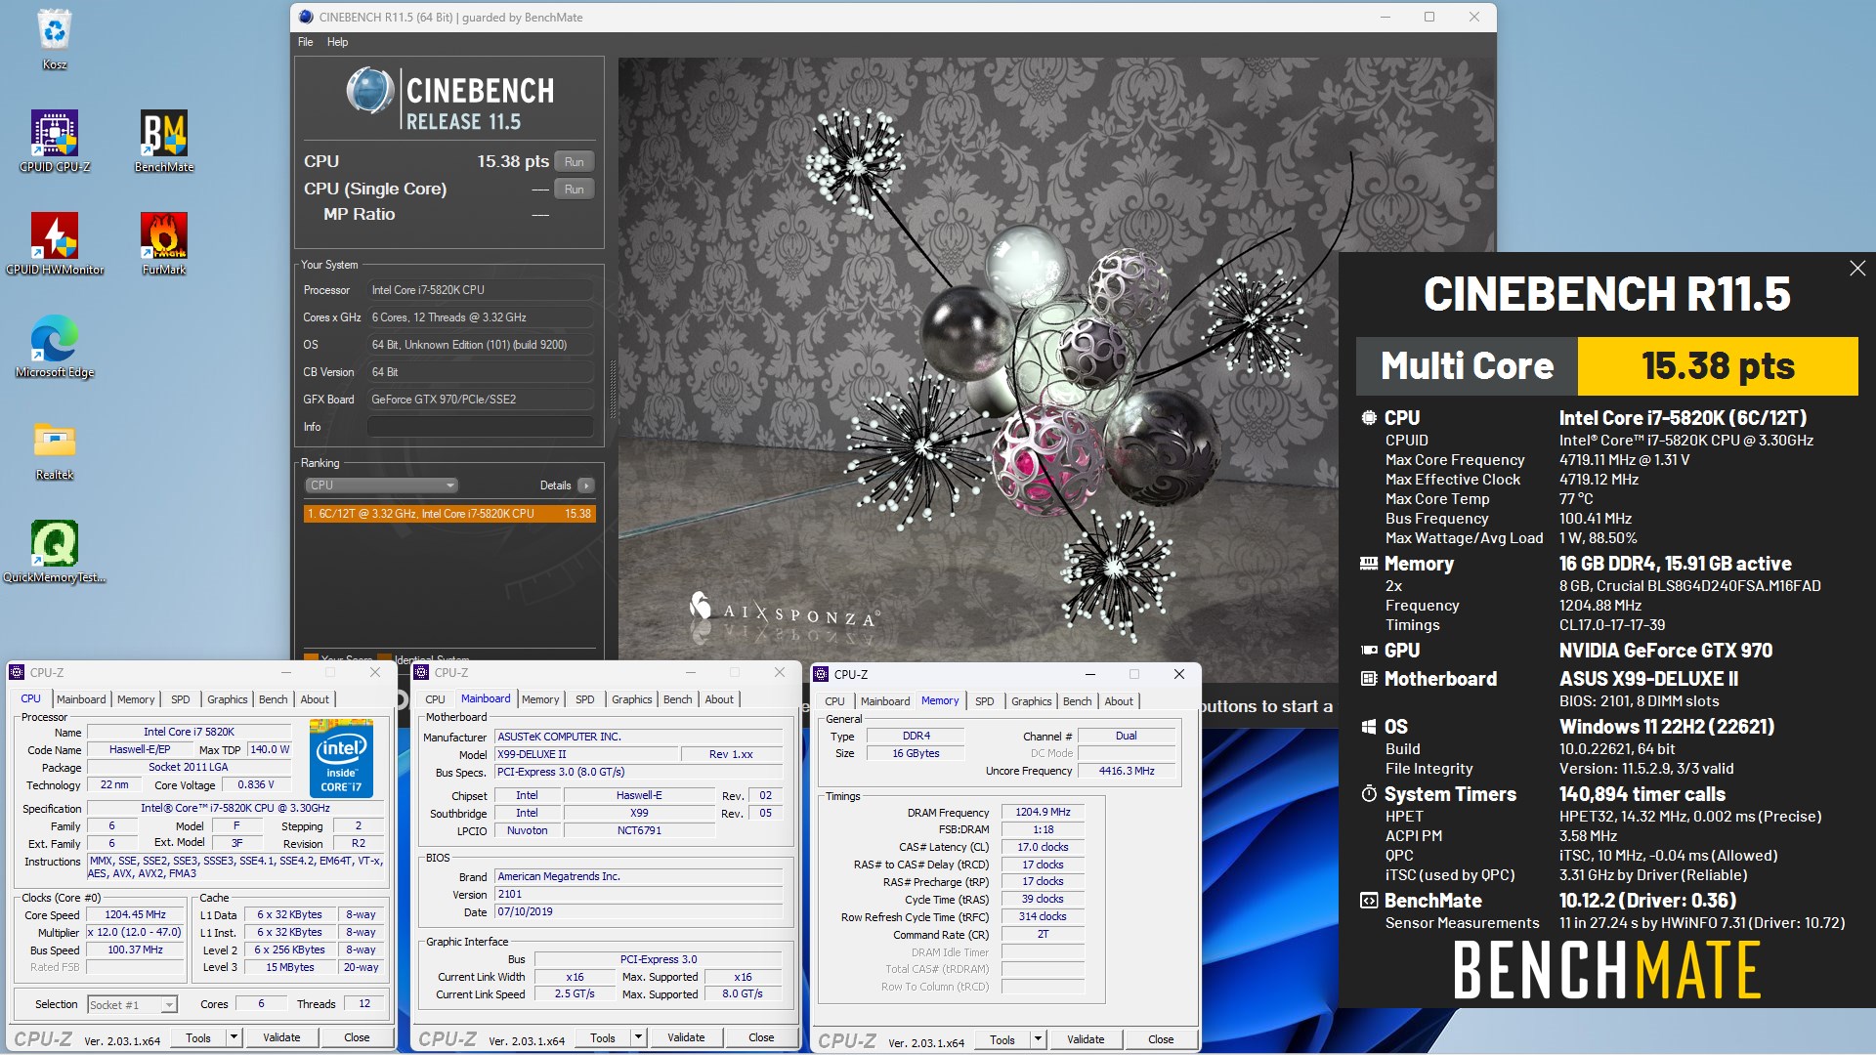The image size is (1876, 1055).
Task: Open Bench tab in first CPU-Z window
Action: [274, 699]
